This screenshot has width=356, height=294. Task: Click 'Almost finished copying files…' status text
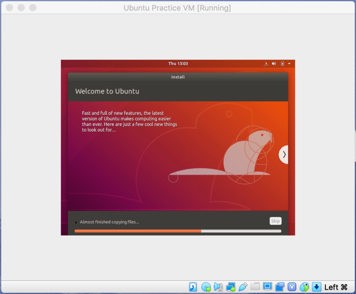(x=109, y=222)
